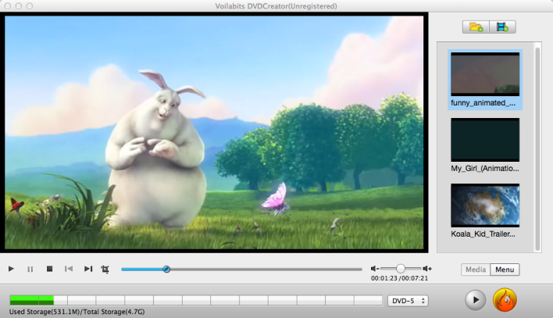Click the funny_animated_... file name label
Image resolution: width=553 pixels, height=318 pixels.
(483, 103)
